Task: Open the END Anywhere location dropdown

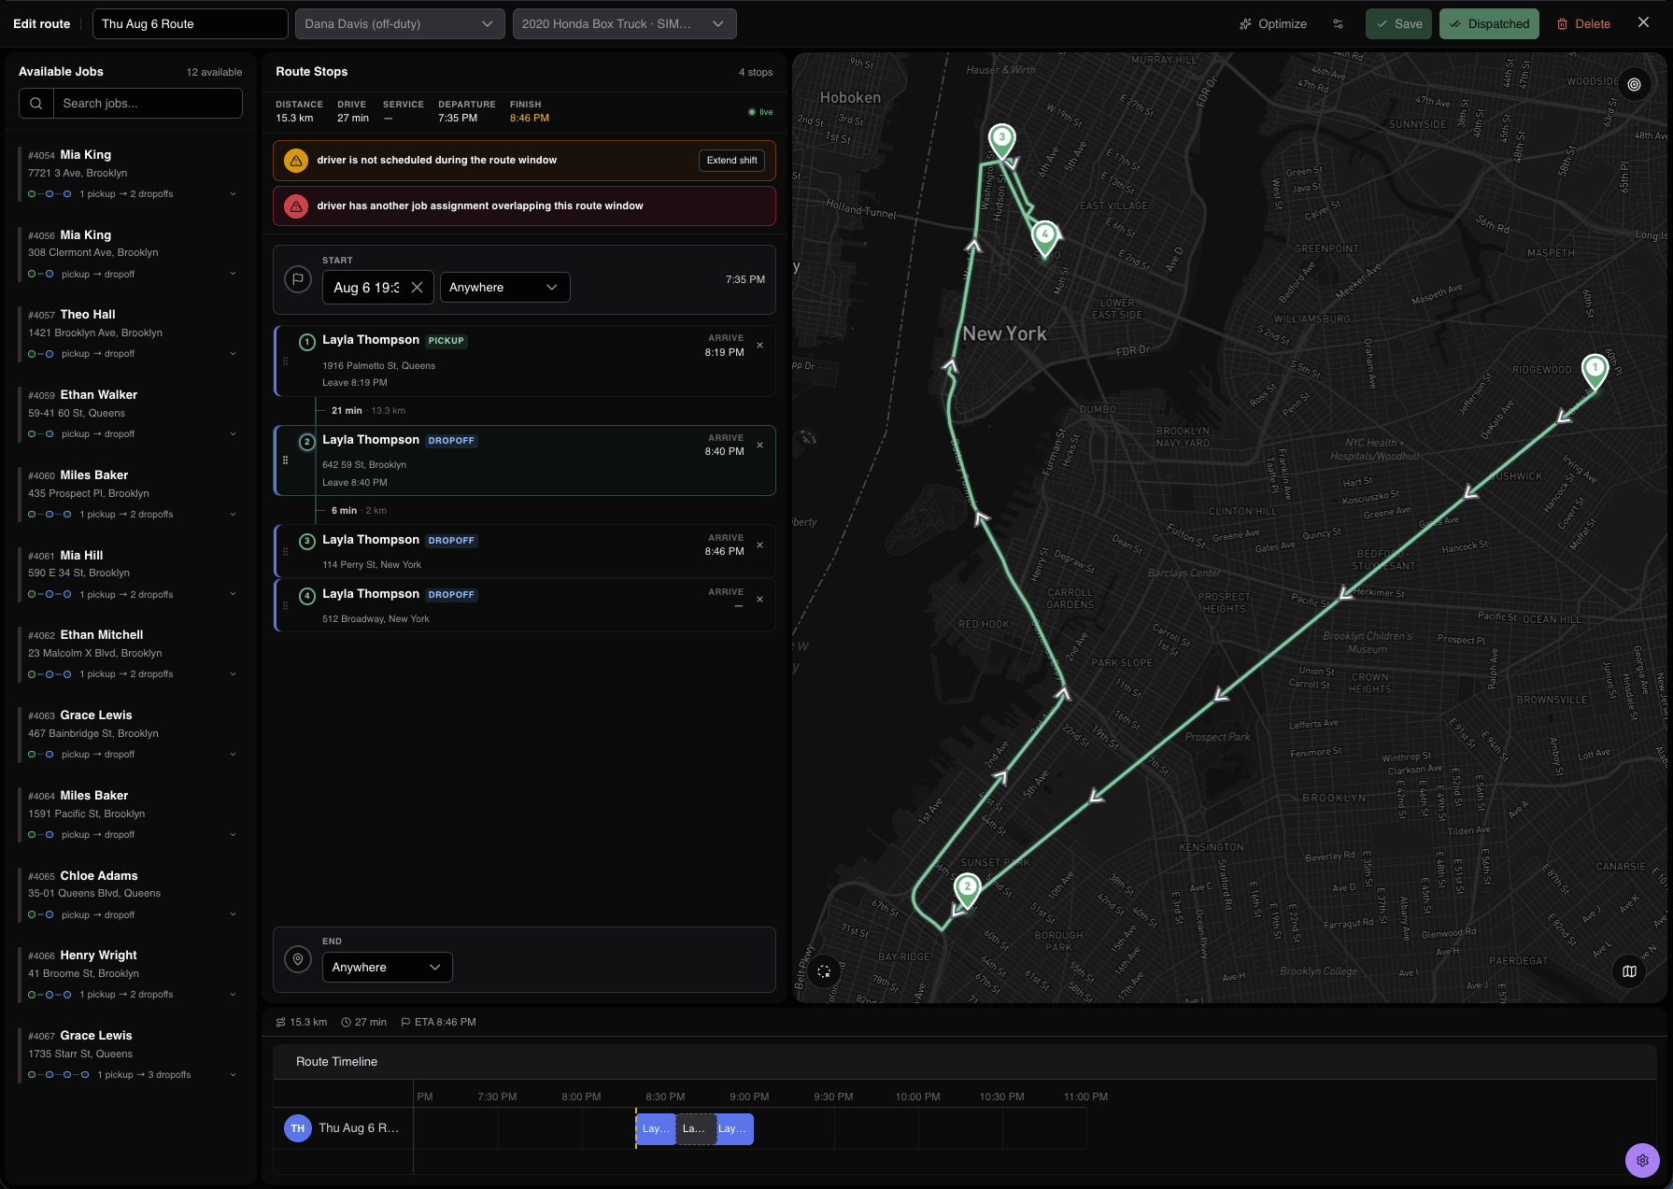Action: pos(387,968)
